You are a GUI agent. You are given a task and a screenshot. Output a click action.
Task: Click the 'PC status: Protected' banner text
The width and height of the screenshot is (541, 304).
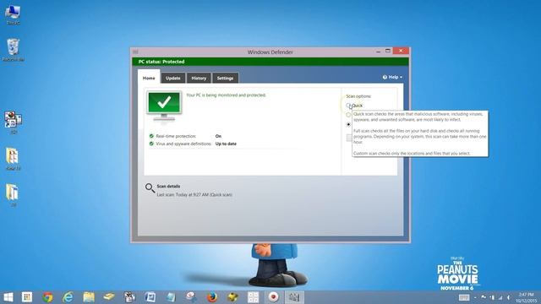(161, 62)
